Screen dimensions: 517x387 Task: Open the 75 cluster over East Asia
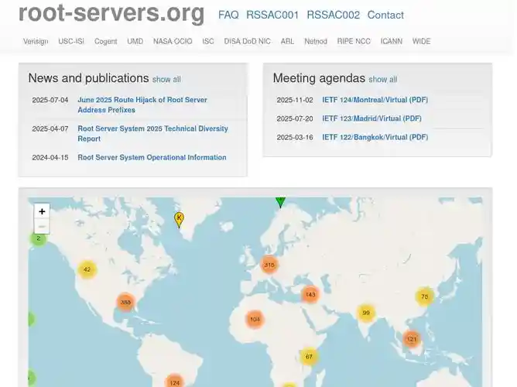(x=424, y=296)
